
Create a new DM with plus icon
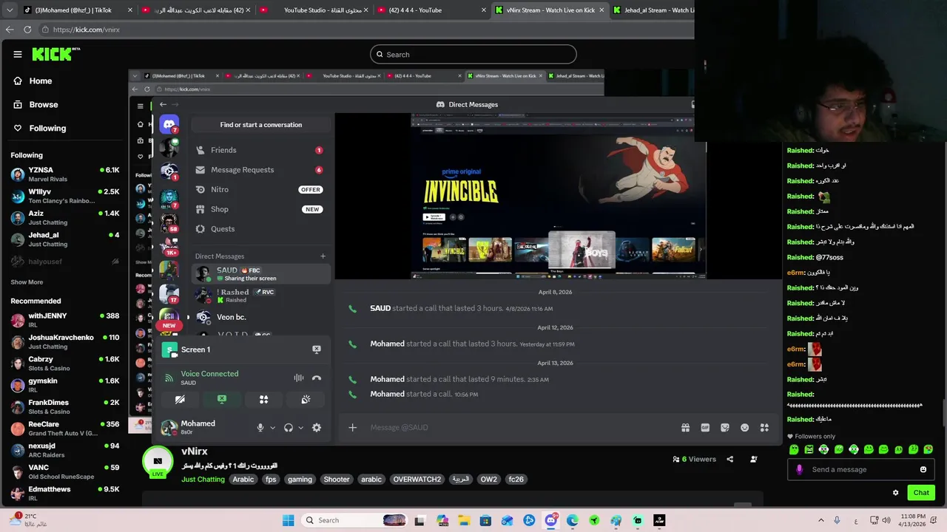[323, 256]
